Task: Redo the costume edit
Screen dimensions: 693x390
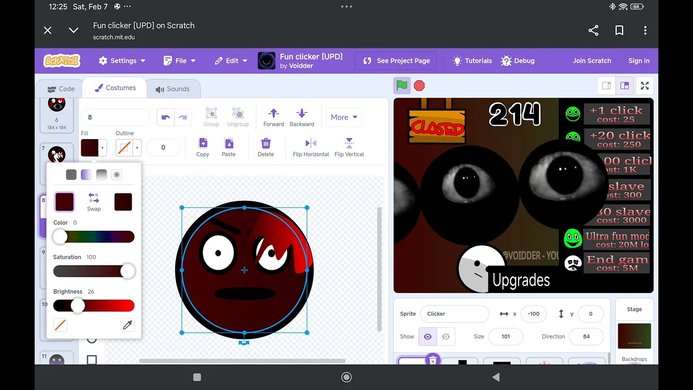Action: click(182, 117)
